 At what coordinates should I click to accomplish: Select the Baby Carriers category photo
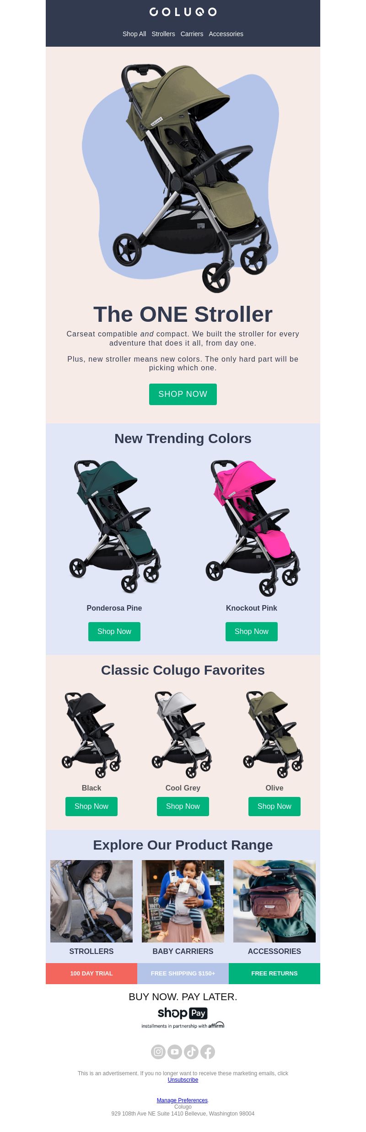[x=183, y=901]
